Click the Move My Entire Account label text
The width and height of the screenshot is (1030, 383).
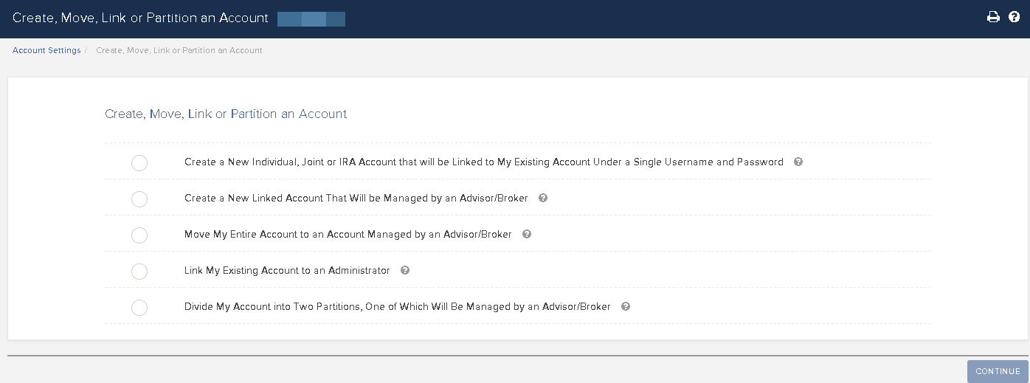[348, 234]
